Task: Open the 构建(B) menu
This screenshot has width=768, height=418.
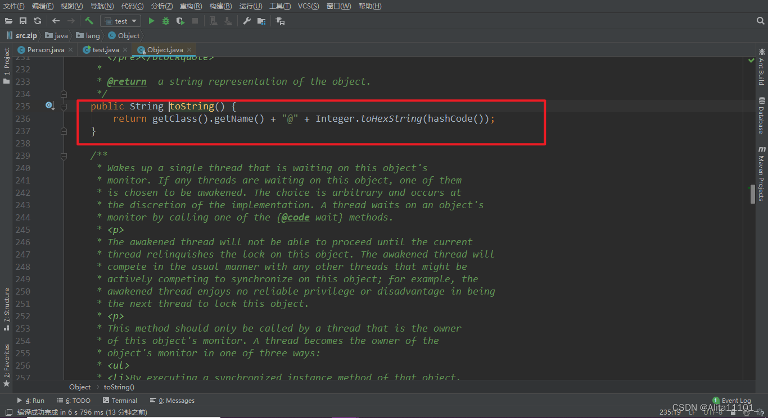Action: (x=220, y=6)
